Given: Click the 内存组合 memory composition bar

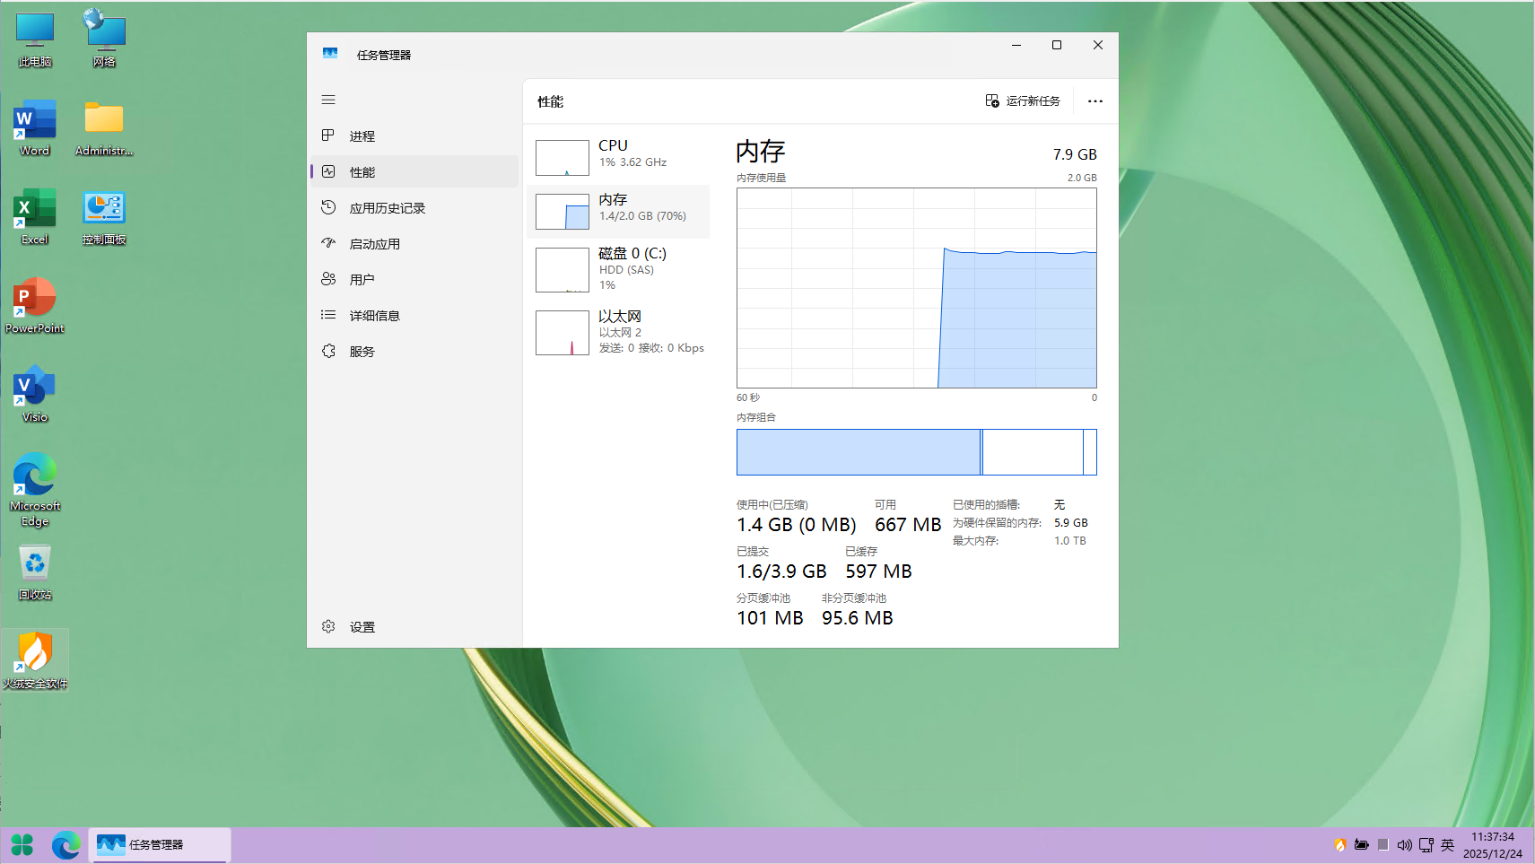Looking at the screenshot, I should click(x=916, y=452).
